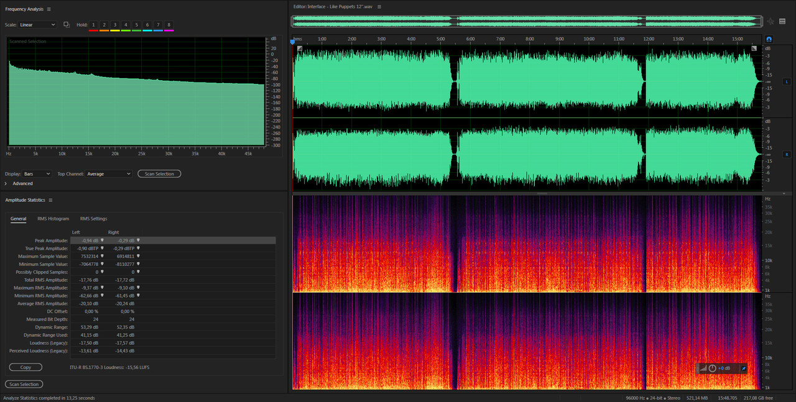Go to right Maximum RMS Amplitude marker
The image size is (796, 402).
click(139, 288)
